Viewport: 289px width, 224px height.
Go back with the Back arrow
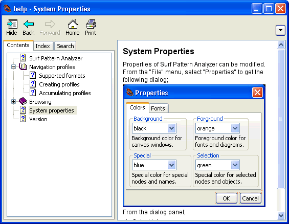[28, 24]
